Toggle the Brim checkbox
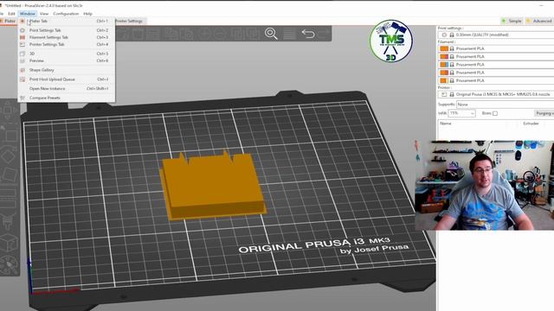 point(495,113)
